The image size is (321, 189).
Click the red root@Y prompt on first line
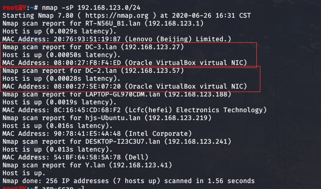pos(14,8)
